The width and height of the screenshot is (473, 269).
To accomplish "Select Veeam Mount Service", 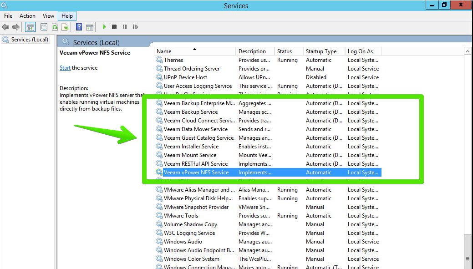I will (268, 155).
